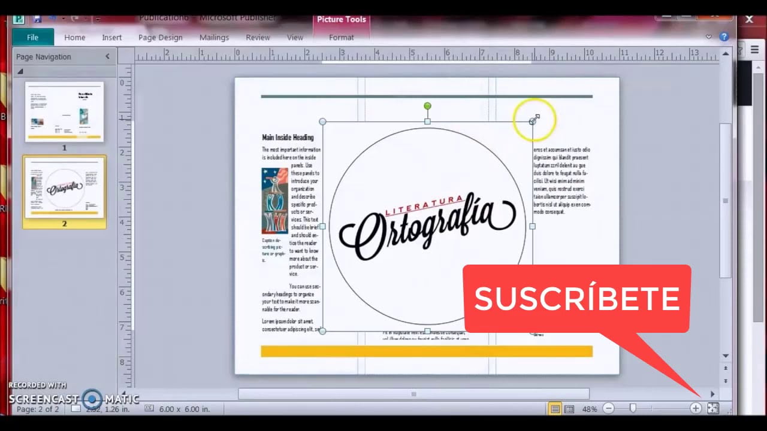The width and height of the screenshot is (767, 431).
Task: Click the green rotation handle above the picture
Action: click(x=427, y=106)
